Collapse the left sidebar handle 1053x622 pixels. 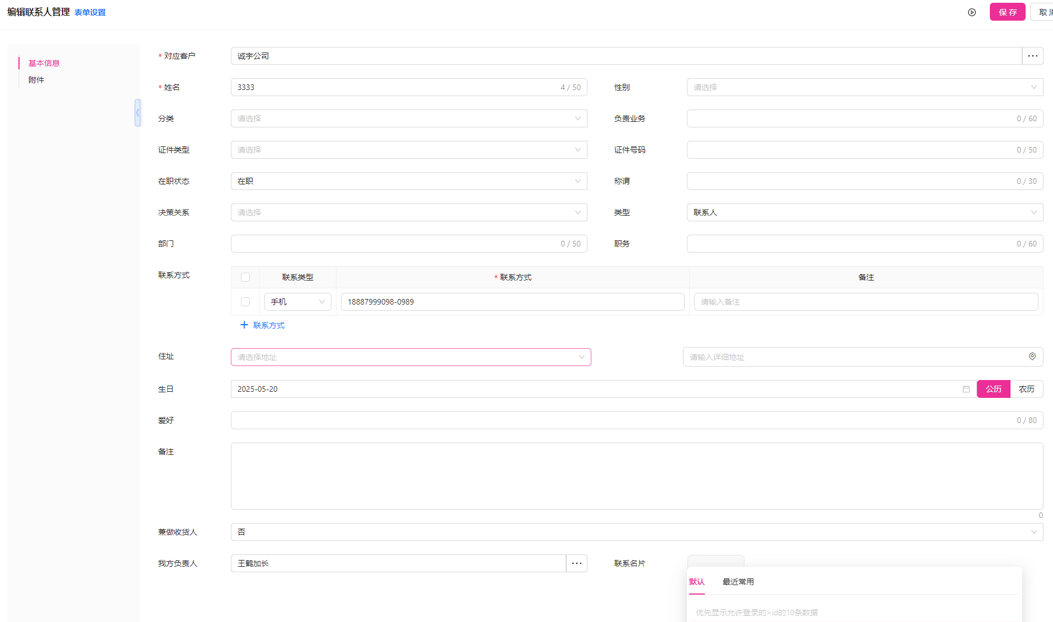pos(137,113)
